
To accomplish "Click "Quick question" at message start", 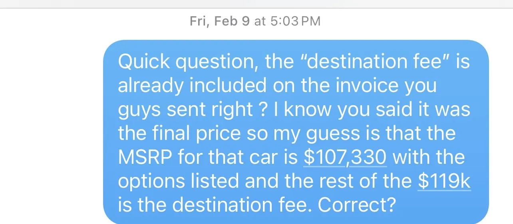I will coord(186,62).
